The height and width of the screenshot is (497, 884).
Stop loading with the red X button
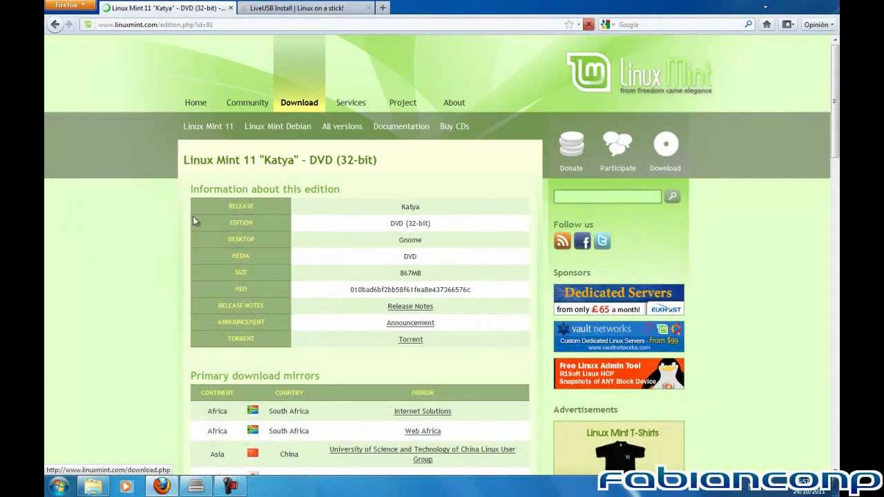pos(588,24)
